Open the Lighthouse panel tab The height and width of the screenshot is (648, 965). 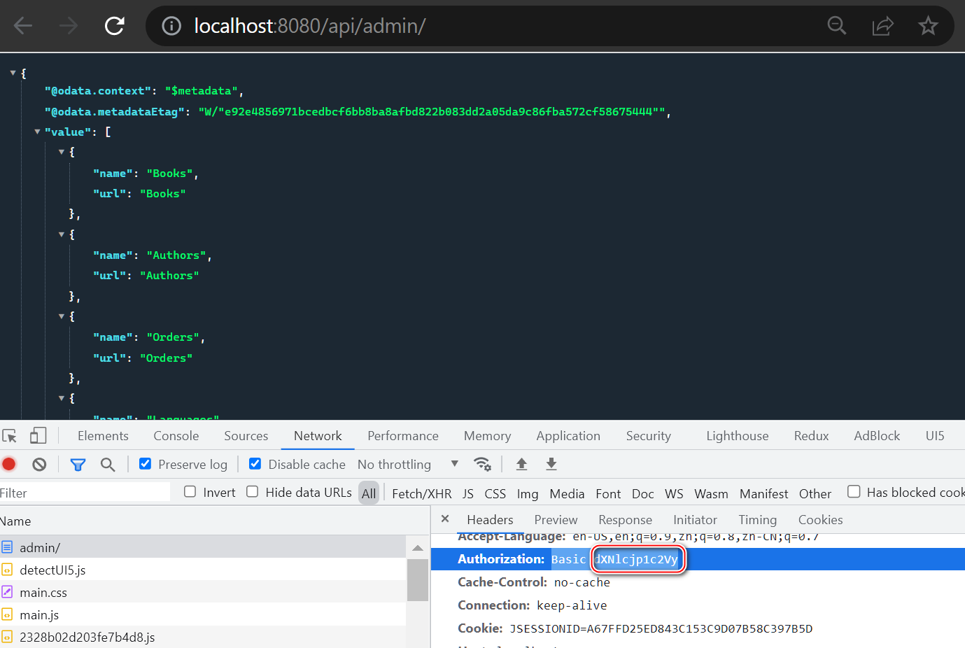tap(738, 436)
